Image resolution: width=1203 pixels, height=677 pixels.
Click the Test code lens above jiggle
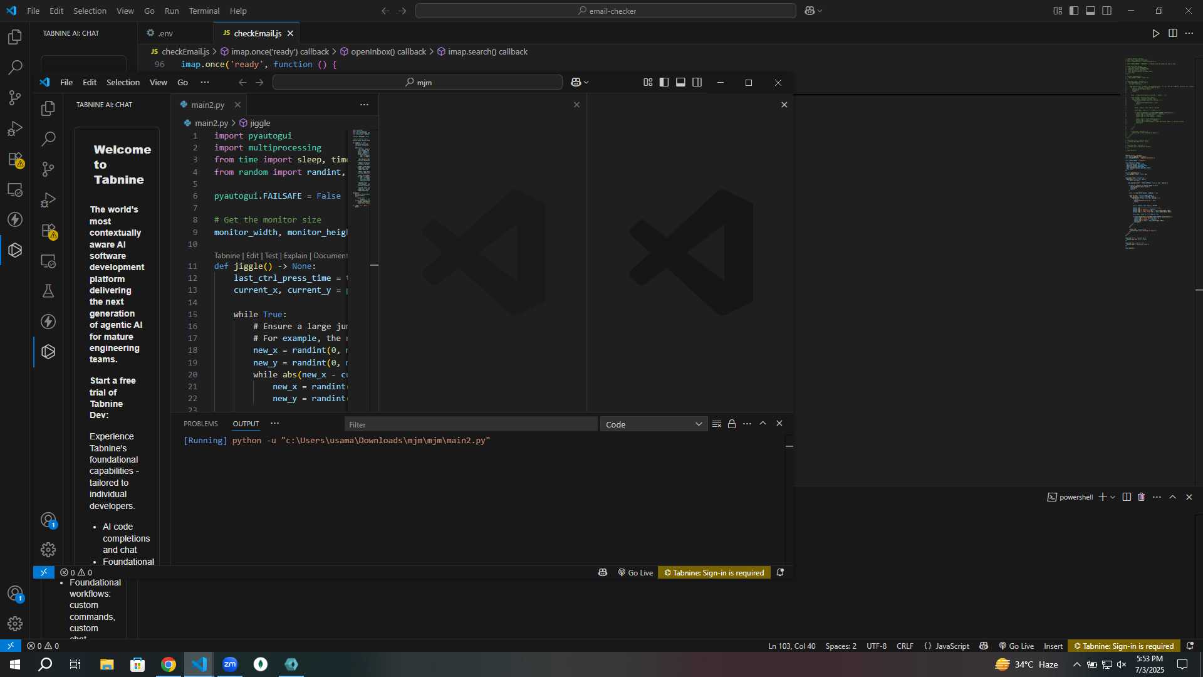[x=271, y=256]
